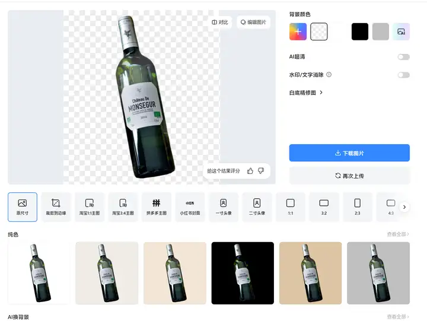Choose 淘宝3:4主图 size preset
This screenshot has width=427, height=321.
coord(123,207)
